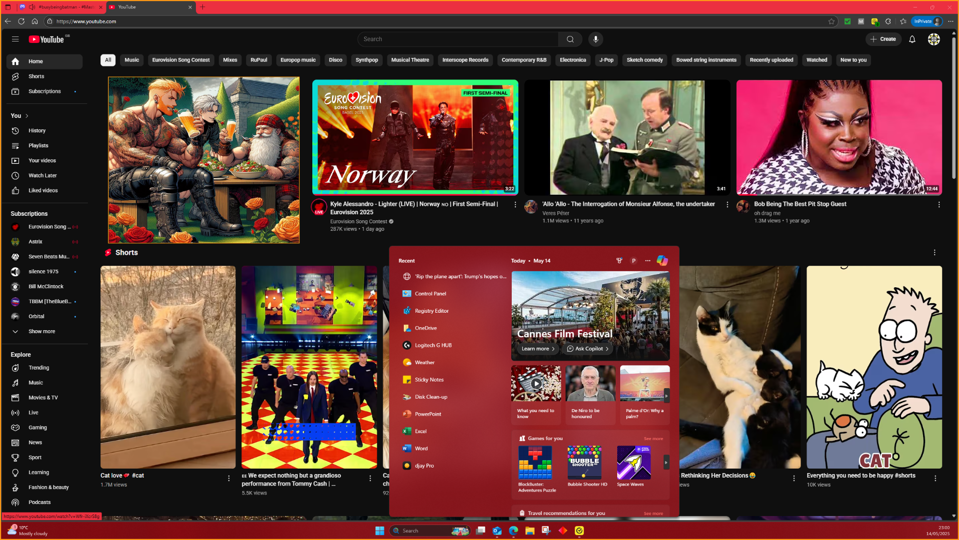
Task: Open the Sticky Notes recent item
Action: pyautogui.click(x=453, y=380)
